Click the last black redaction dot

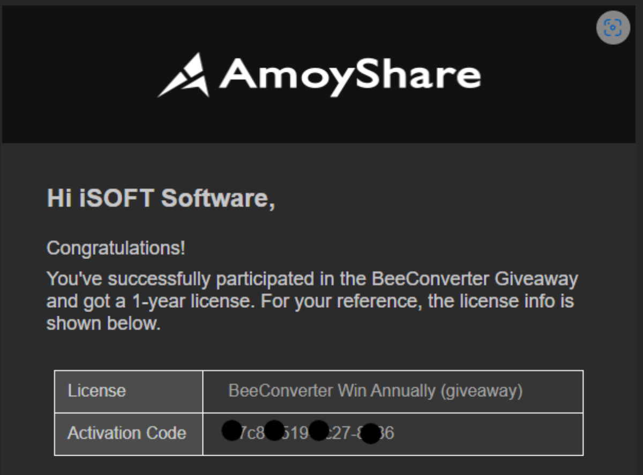point(370,433)
